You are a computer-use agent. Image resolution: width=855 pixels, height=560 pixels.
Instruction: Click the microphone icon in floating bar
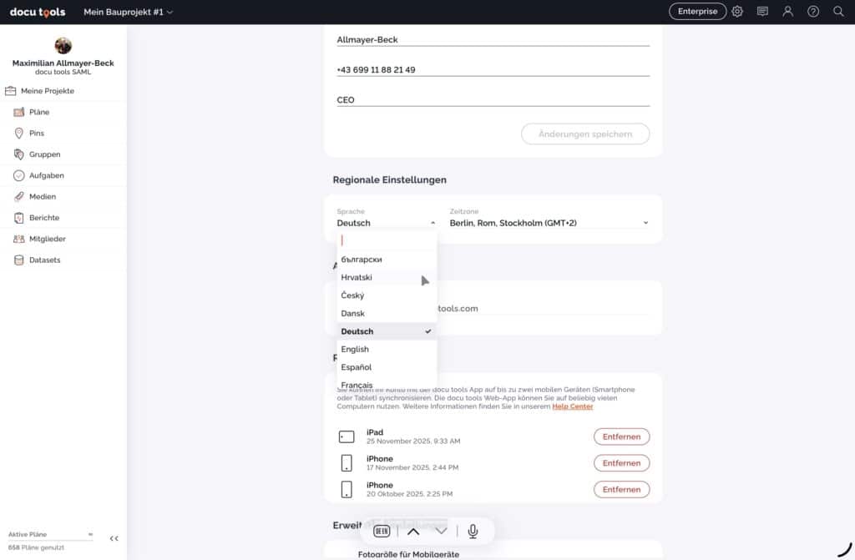pos(473,531)
